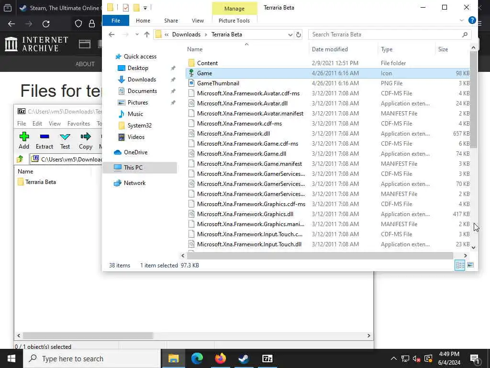Sort by Size column header

pyautogui.click(x=443, y=49)
